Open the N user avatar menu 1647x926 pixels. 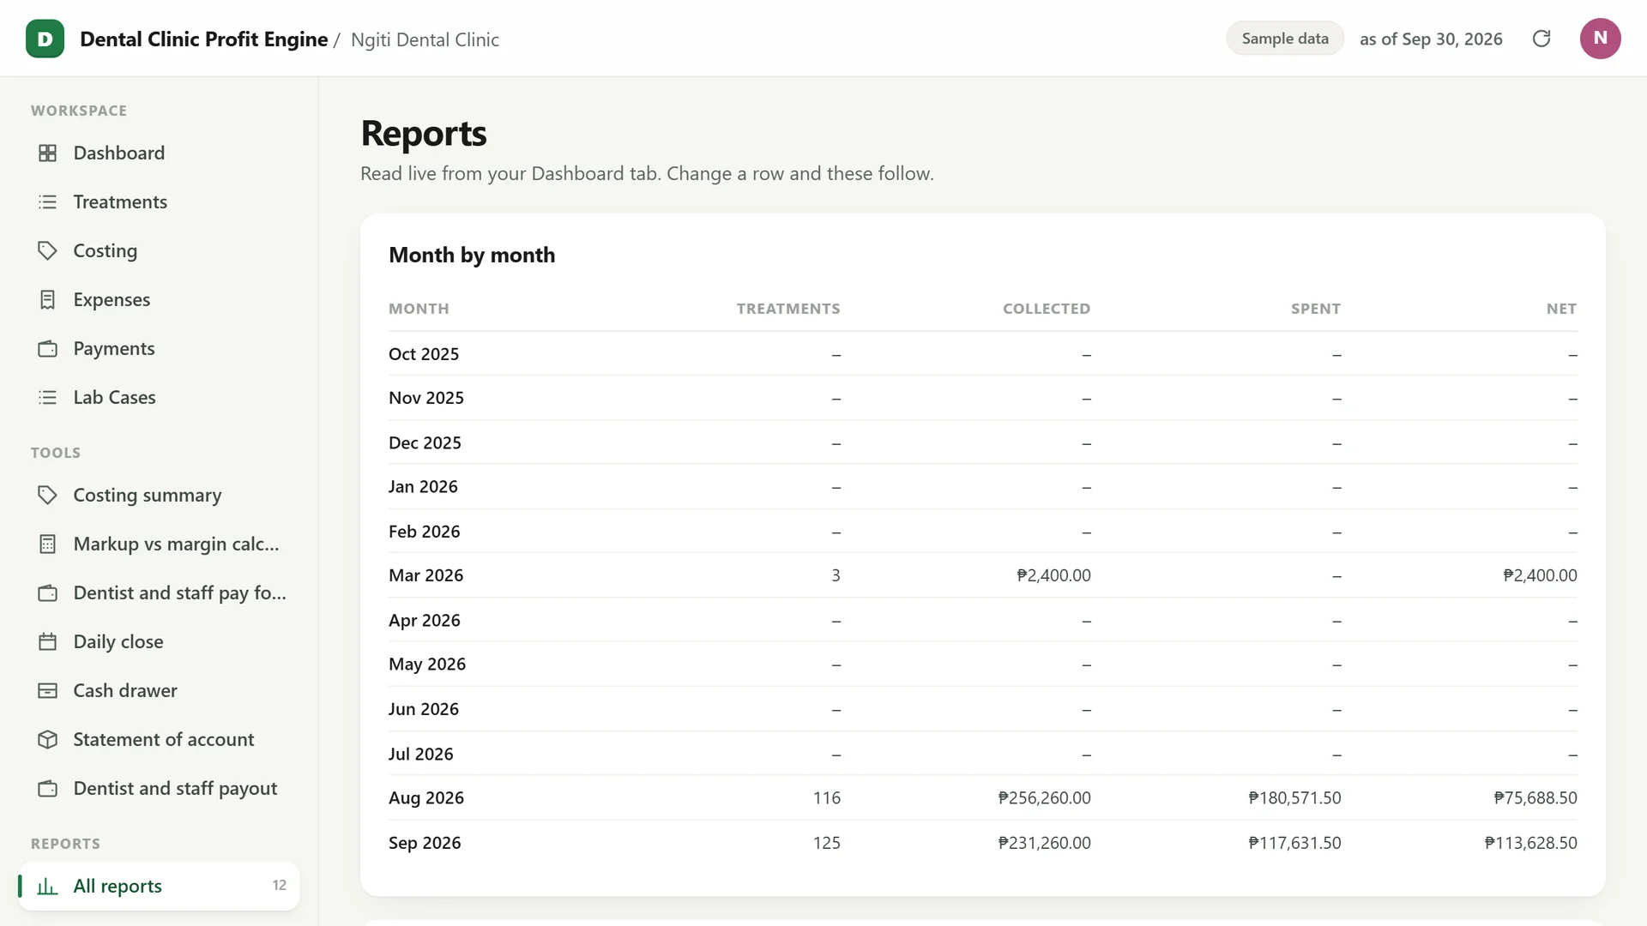pyautogui.click(x=1600, y=39)
